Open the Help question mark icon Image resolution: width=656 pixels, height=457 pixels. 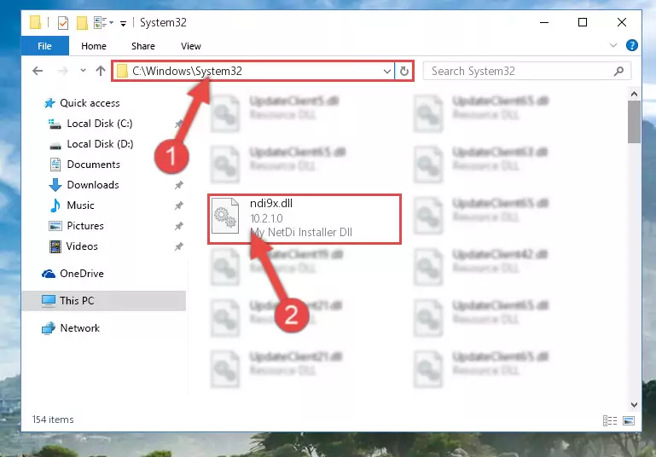[x=632, y=45]
